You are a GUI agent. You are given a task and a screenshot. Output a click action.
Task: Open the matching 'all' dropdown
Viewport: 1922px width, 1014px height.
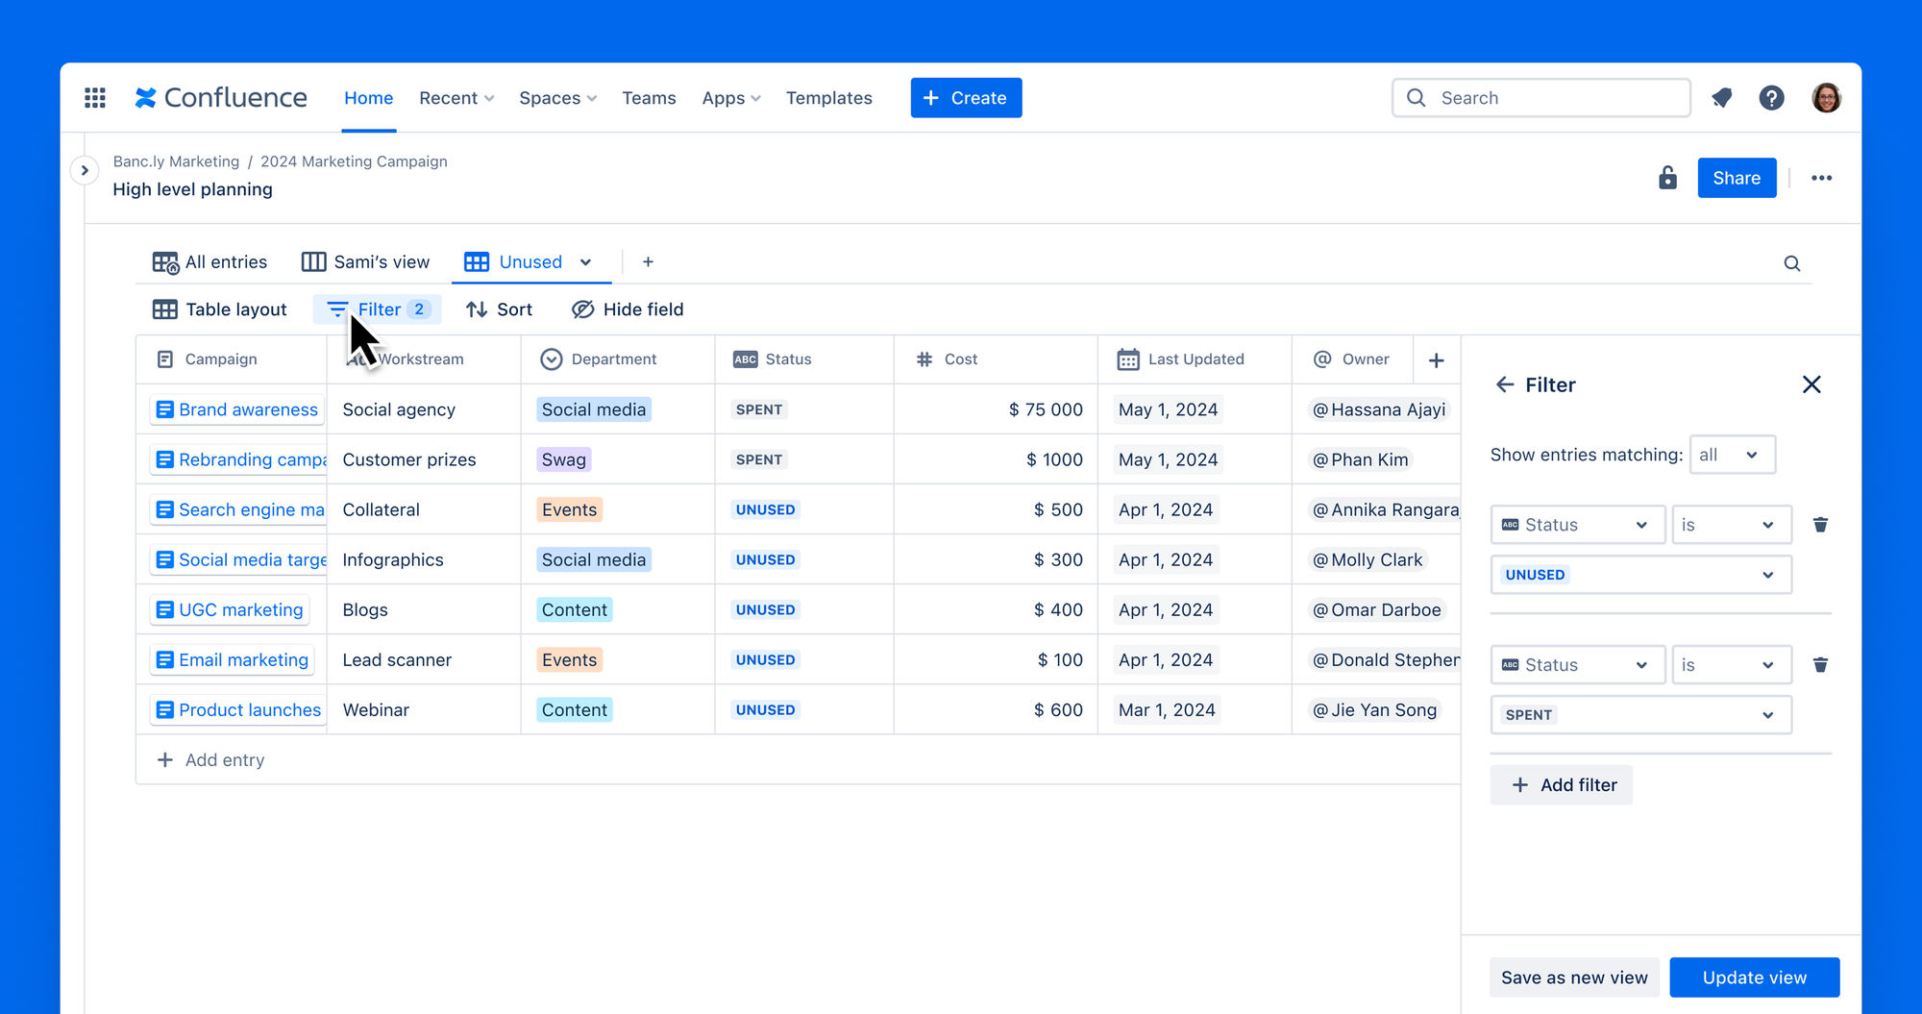1732,455
